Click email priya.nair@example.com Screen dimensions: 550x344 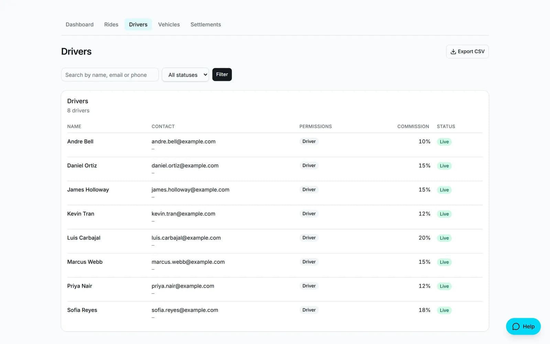pos(183,286)
